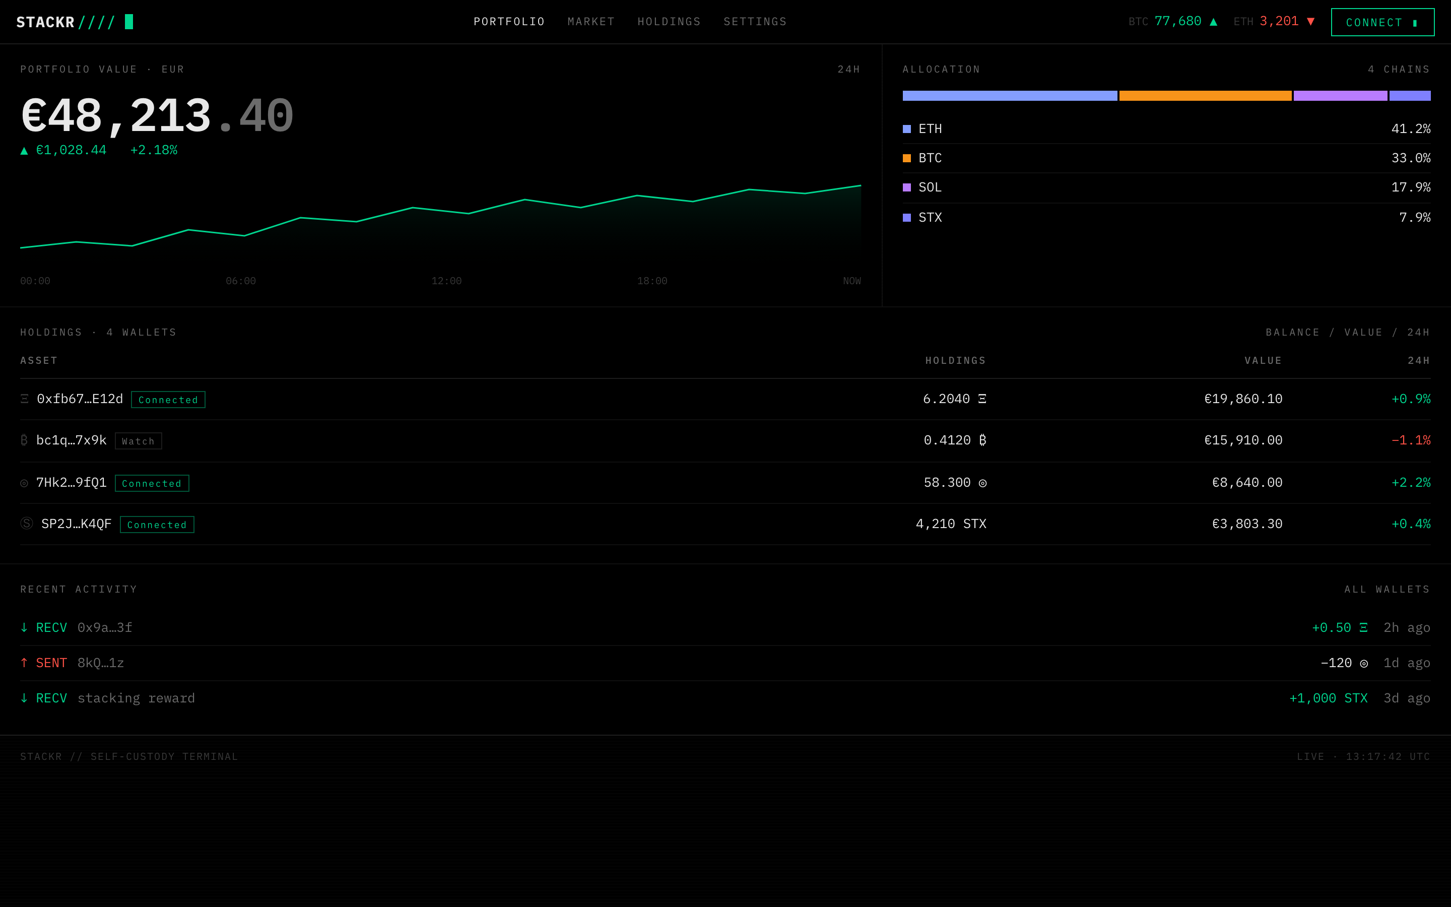Click the Connect button
Image resolution: width=1451 pixels, height=907 pixels.
1382,22
